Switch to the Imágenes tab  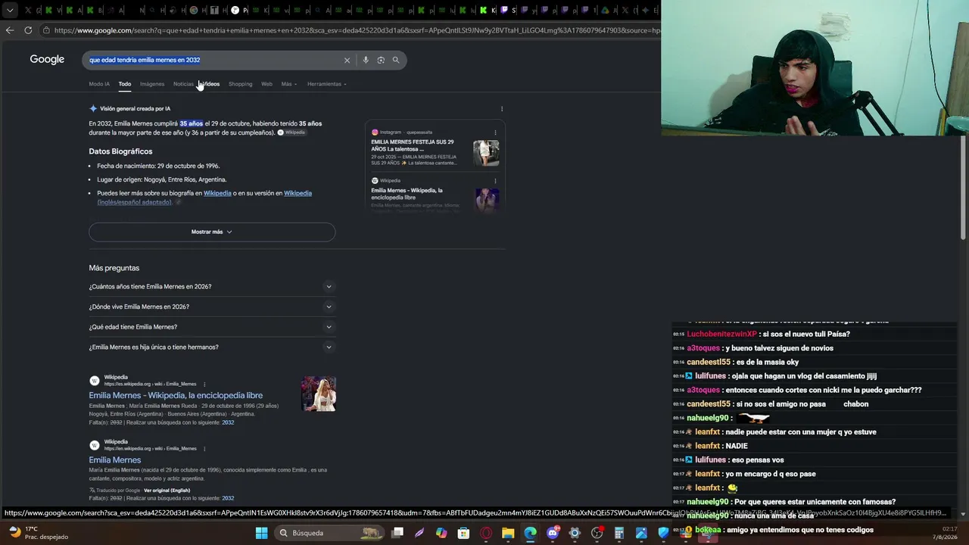pos(152,84)
